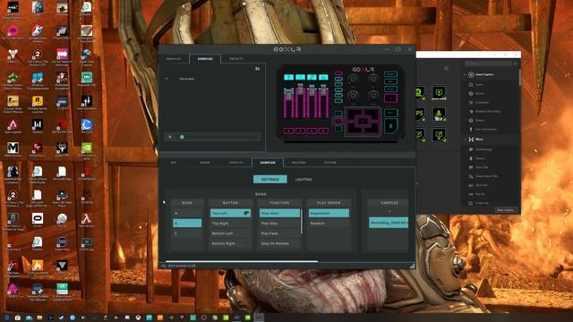Set play order to Sequential
The width and height of the screenshot is (573, 322).
coord(329,213)
